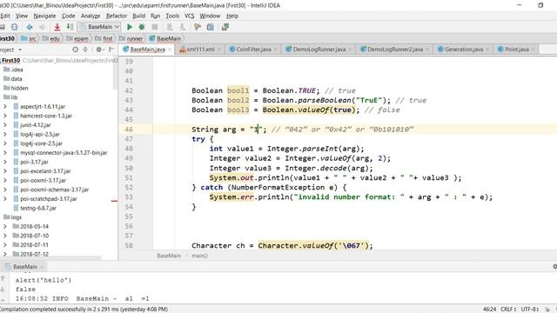This screenshot has height=313, width=557.
Task: Expand hamcrest-core-1.3.jar node
Action: pos(5,116)
